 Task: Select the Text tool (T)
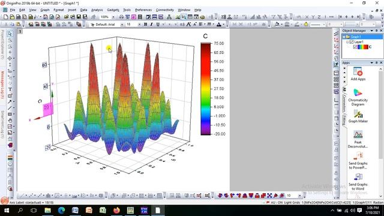click(10, 89)
